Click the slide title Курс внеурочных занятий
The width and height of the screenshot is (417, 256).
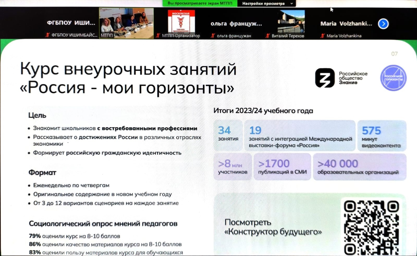(128, 70)
